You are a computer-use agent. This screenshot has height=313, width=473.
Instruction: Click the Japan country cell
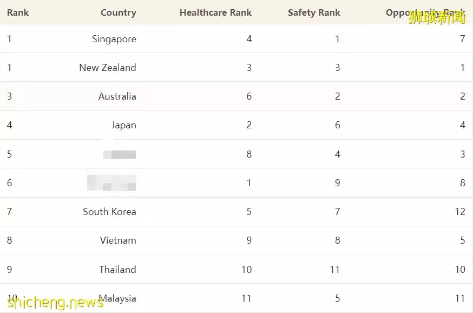pyautogui.click(x=123, y=125)
